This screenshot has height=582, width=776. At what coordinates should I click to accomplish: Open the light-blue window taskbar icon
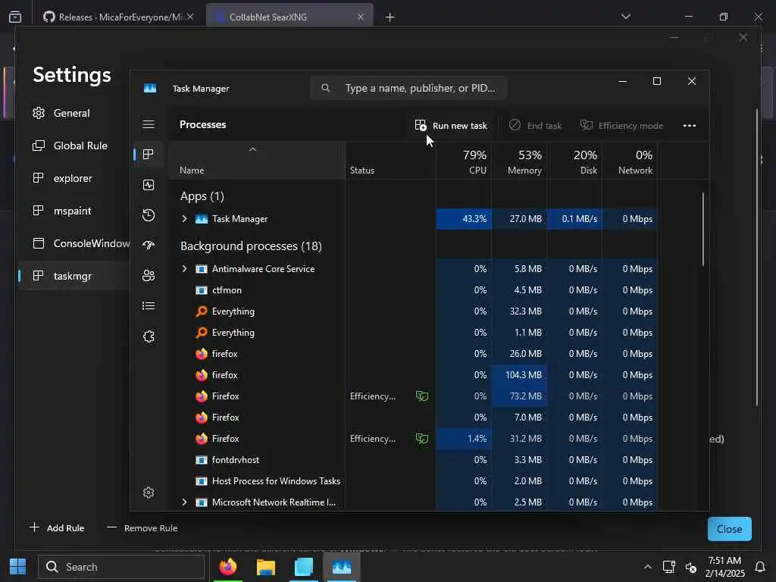[303, 567]
